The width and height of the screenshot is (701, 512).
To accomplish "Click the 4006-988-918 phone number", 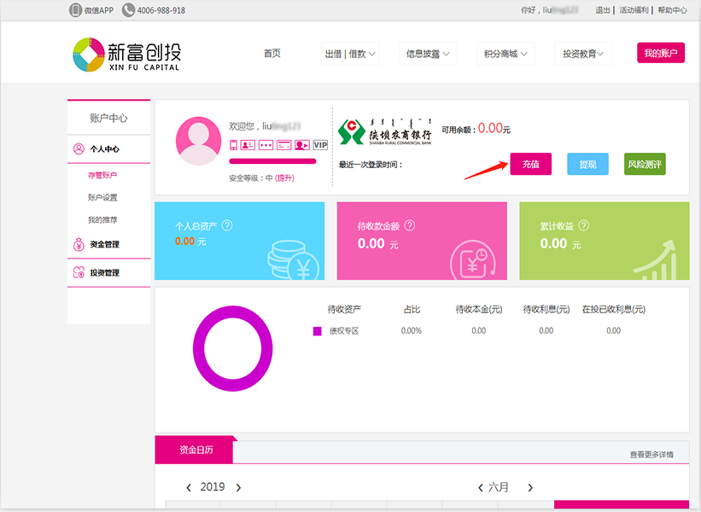I will coord(161,10).
